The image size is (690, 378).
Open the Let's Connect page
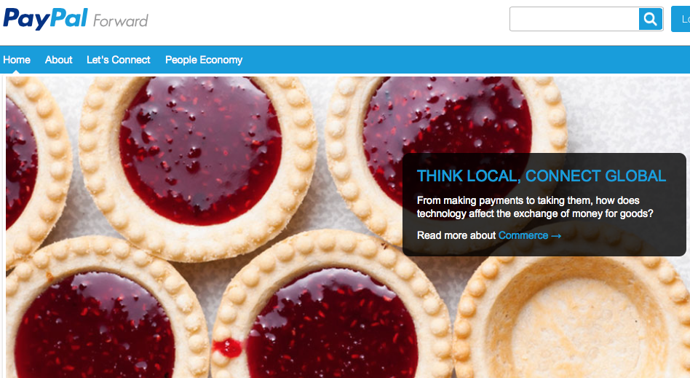[119, 60]
